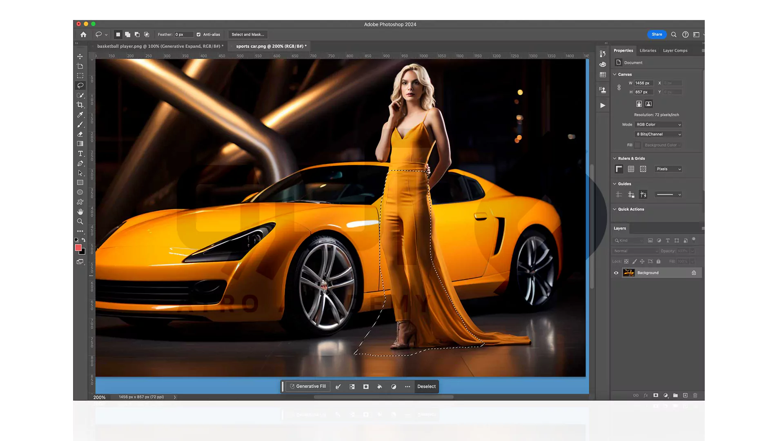Screen dimensions: 784x441
Task: Open the Swatches grid panel icon
Action: 603,75
